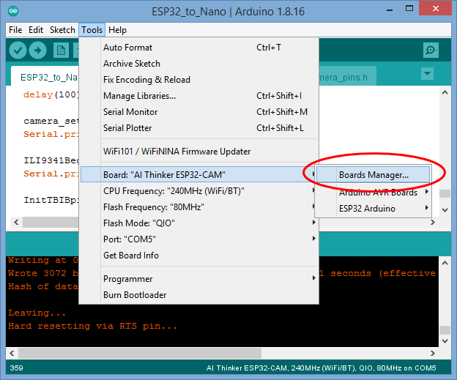Click the 'Hard resetting via RTS pin...' console line
The height and width of the screenshot is (380, 457).
93,326
